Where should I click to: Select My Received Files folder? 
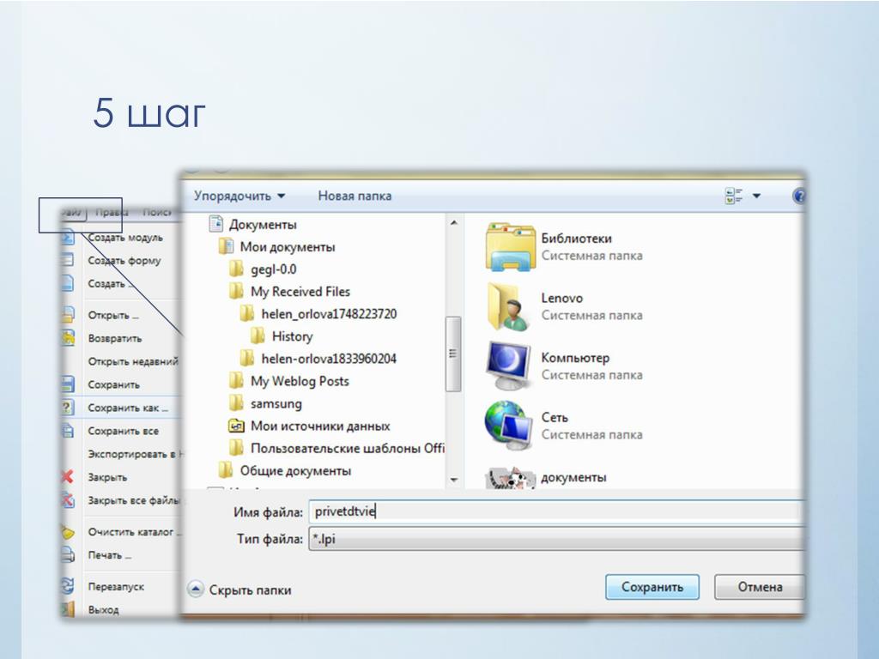click(x=300, y=292)
